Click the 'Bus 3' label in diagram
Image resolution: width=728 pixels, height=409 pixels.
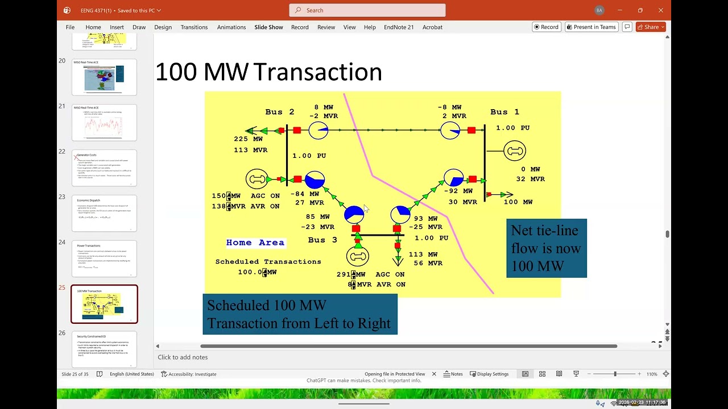click(322, 240)
